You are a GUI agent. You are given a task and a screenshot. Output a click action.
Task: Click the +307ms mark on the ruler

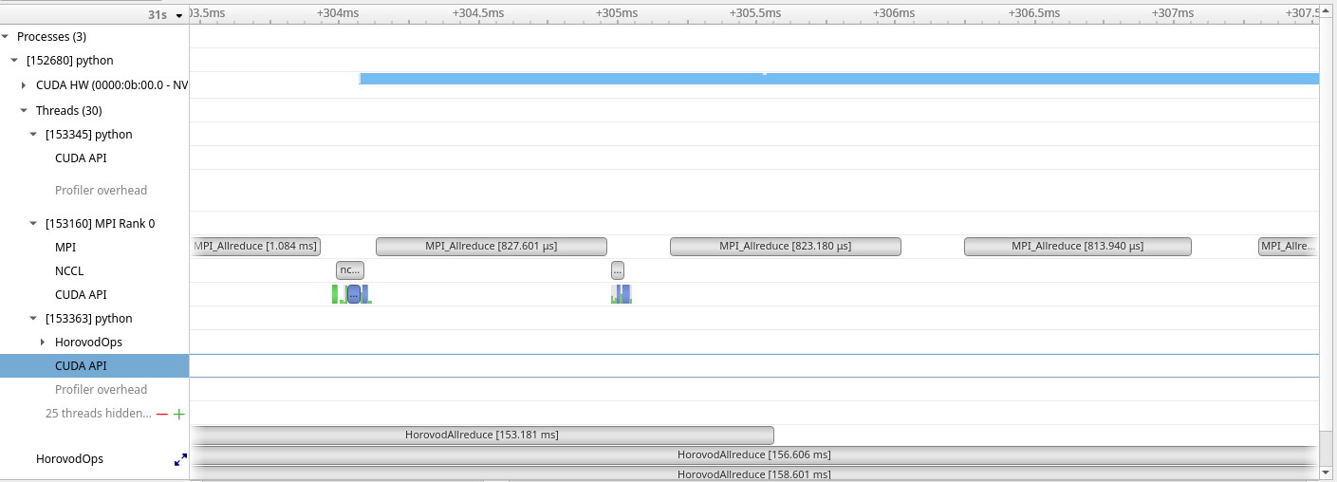1172,13
